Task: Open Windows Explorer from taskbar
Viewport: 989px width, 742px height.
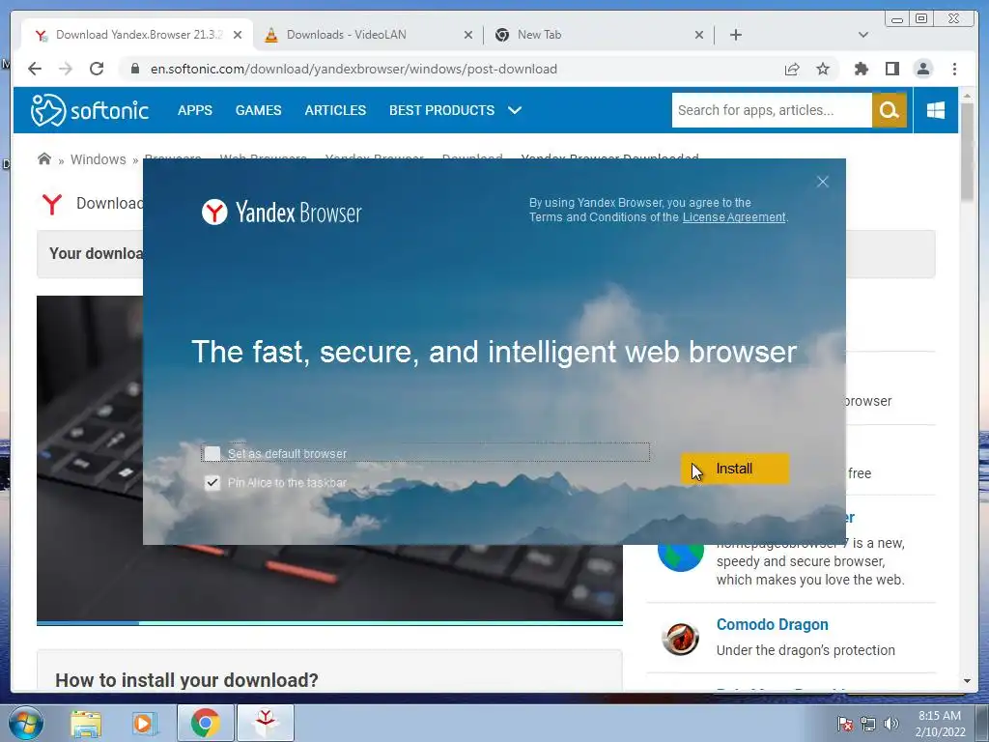Action: 86,723
